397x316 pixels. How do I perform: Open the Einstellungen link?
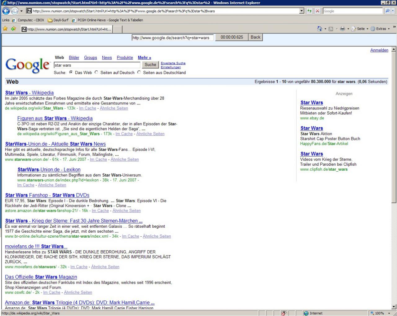pos(171,67)
